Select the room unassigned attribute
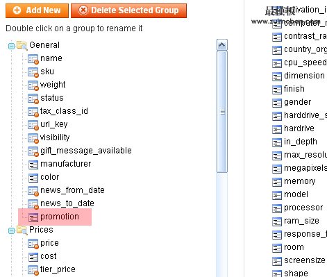This screenshot has width=327, height=277. pyautogui.click(x=294, y=247)
